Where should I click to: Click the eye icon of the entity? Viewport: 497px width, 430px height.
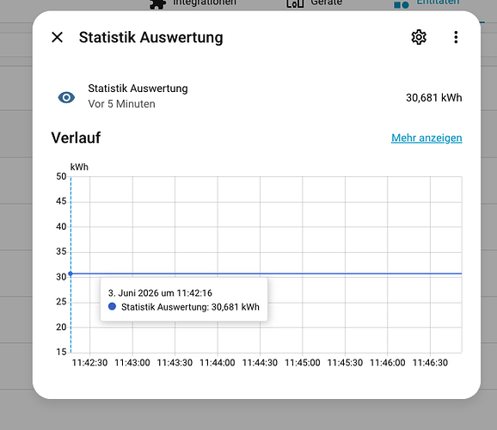pyautogui.click(x=66, y=97)
